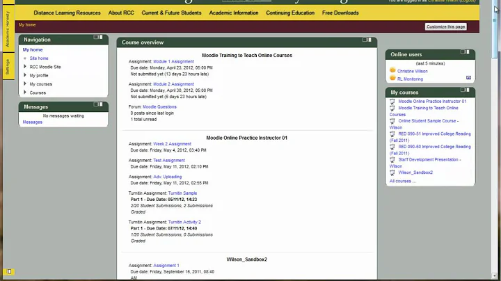Click the "No messages waiting" text
Screen dimensions: 501x281
click(x=63, y=116)
